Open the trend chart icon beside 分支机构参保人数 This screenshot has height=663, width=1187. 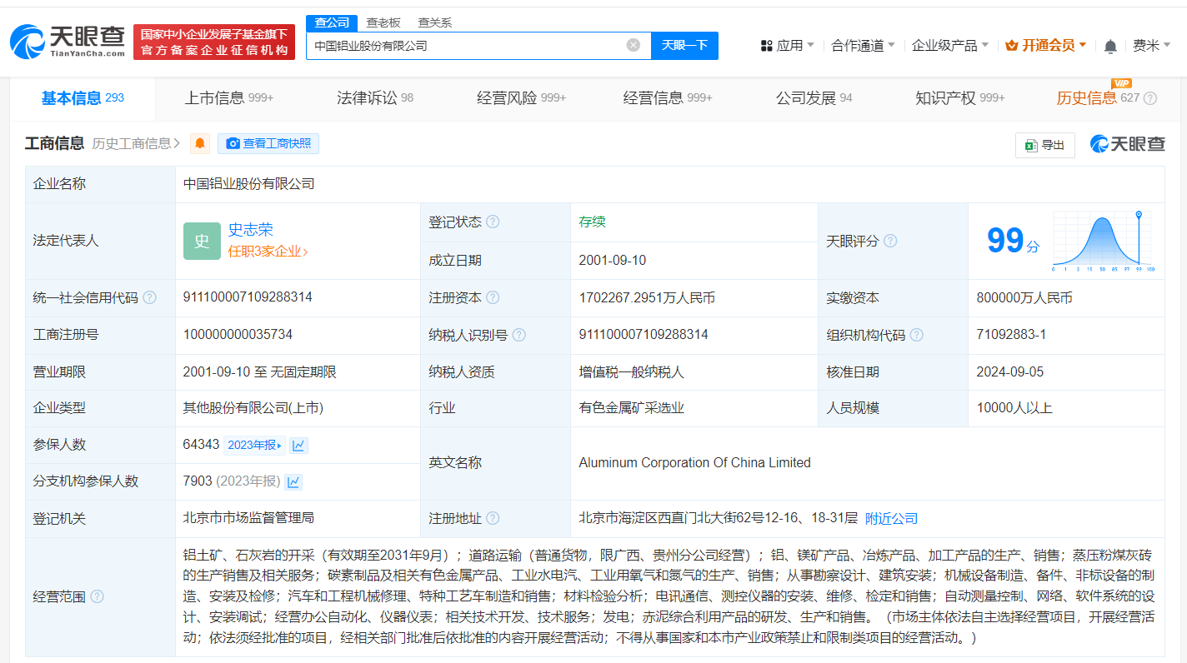[x=293, y=481]
